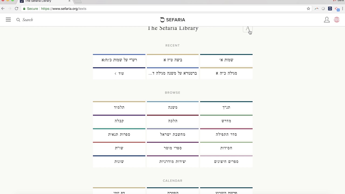Browse the תלמוד category
The image size is (345, 194).
[x=119, y=107]
